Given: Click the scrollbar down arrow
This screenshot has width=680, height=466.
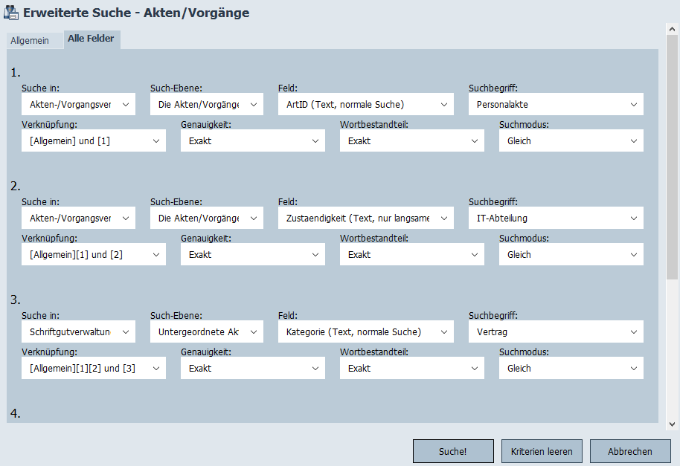Looking at the screenshot, I should click(672, 424).
